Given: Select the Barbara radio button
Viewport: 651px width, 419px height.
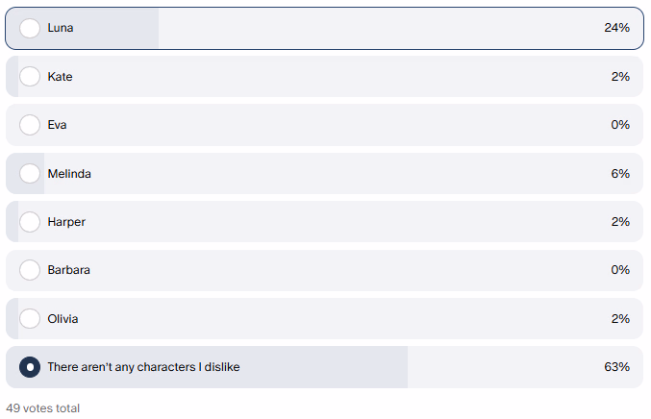Looking at the screenshot, I should click(x=30, y=270).
